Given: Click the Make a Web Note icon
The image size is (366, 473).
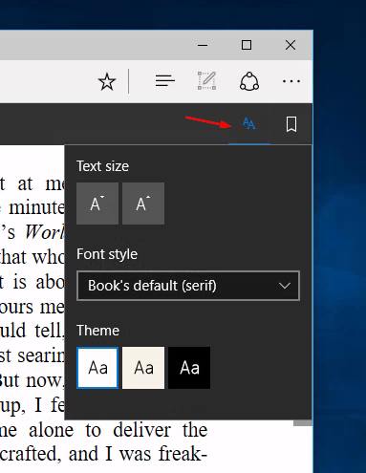Looking at the screenshot, I should pos(206,80).
